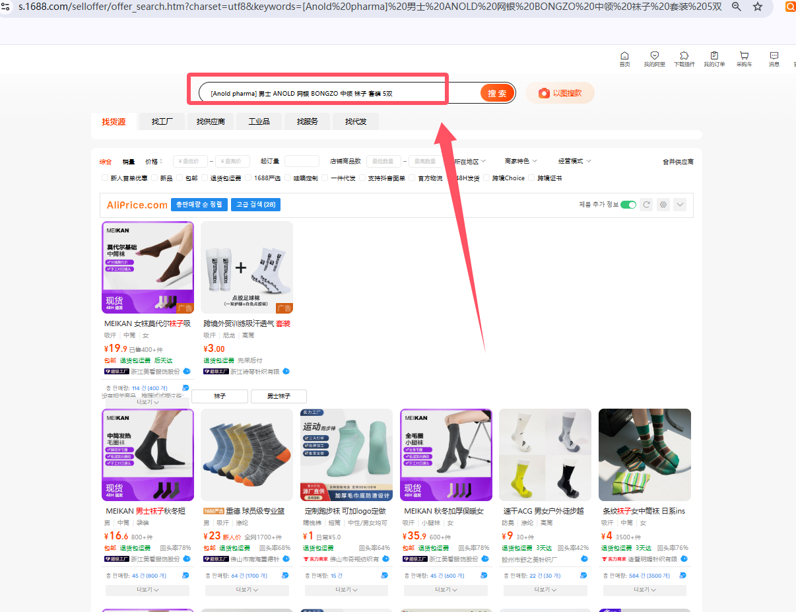Open the striped green socks product image
Viewport: 796px width, 612px height.
[645, 455]
